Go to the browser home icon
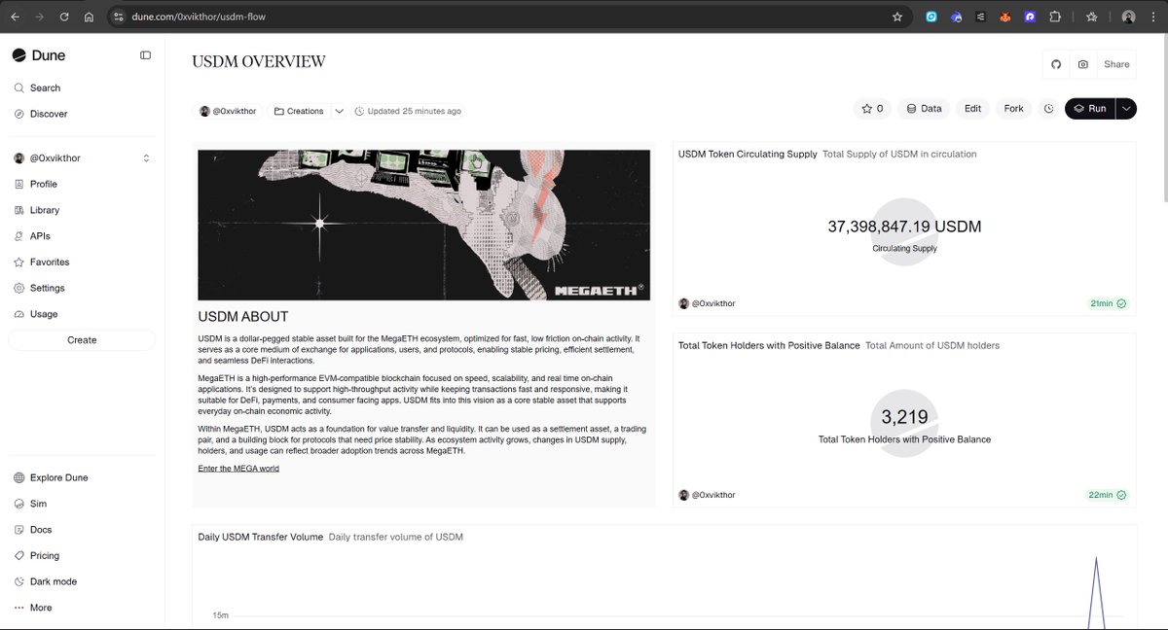The image size is (1168, 630). [89, 17]
